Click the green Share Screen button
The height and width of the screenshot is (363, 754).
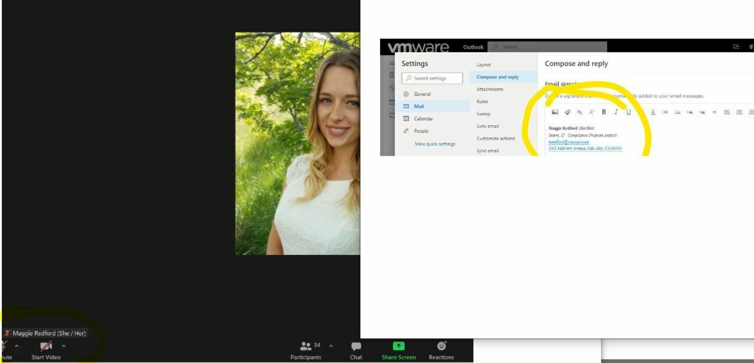pos(398,350)
